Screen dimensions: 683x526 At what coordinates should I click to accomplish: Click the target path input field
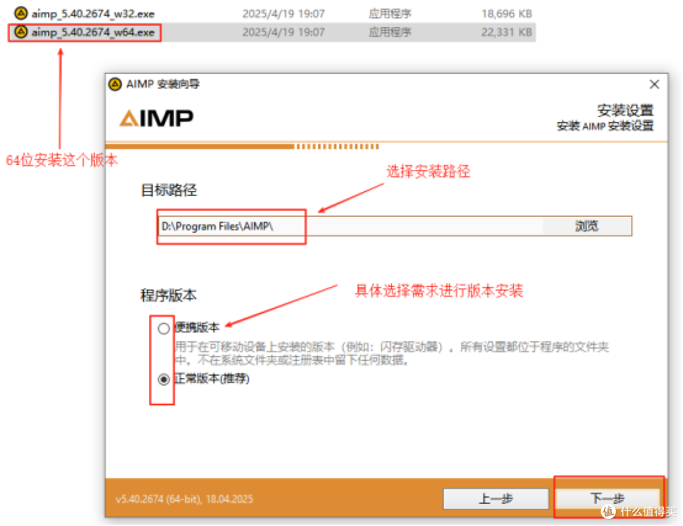pos(350,226)
